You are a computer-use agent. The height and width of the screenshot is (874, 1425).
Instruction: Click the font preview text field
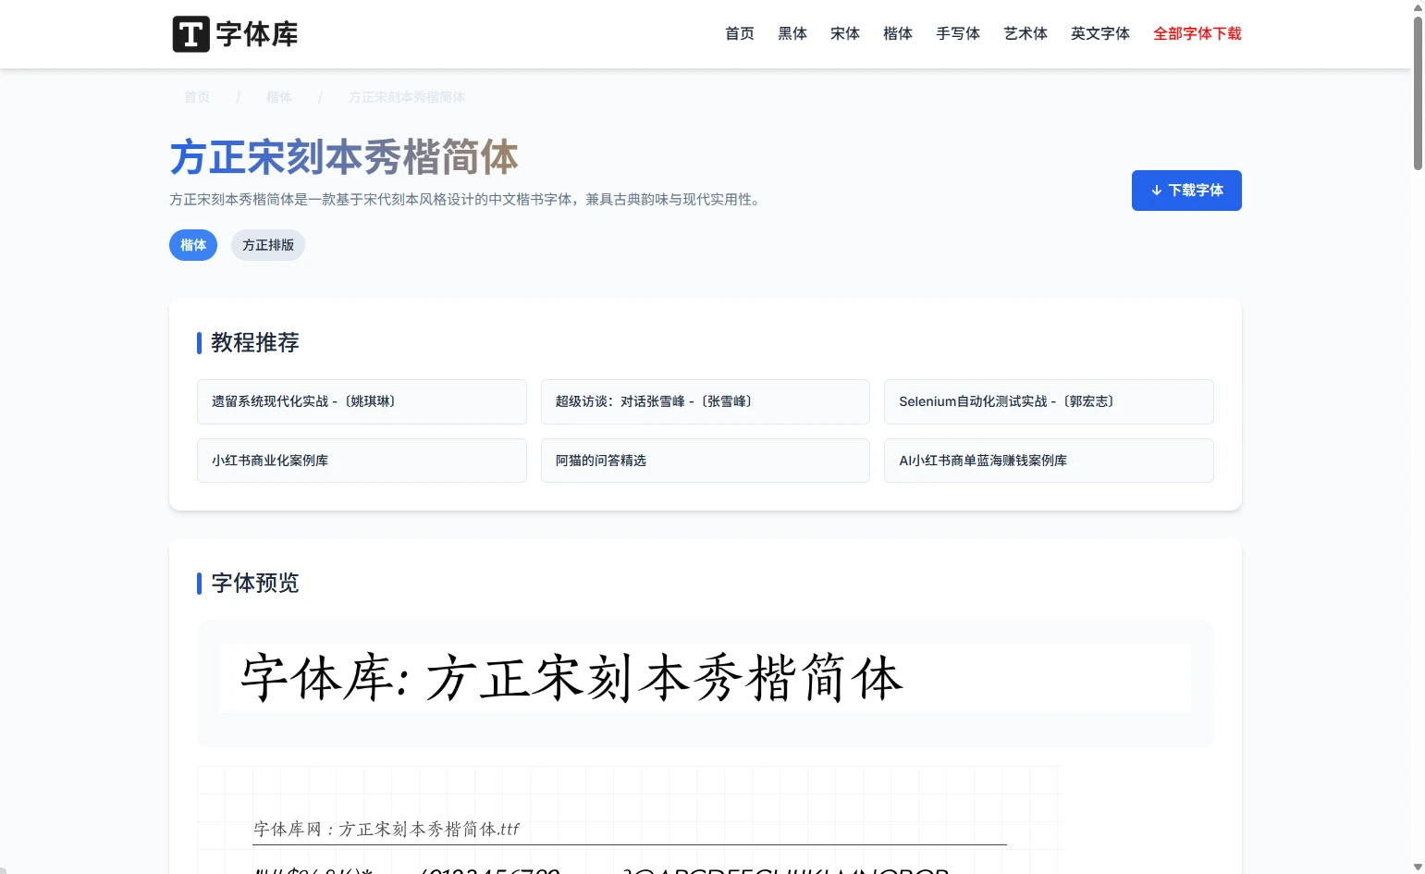pyautogui.click(x=705, y=678)
